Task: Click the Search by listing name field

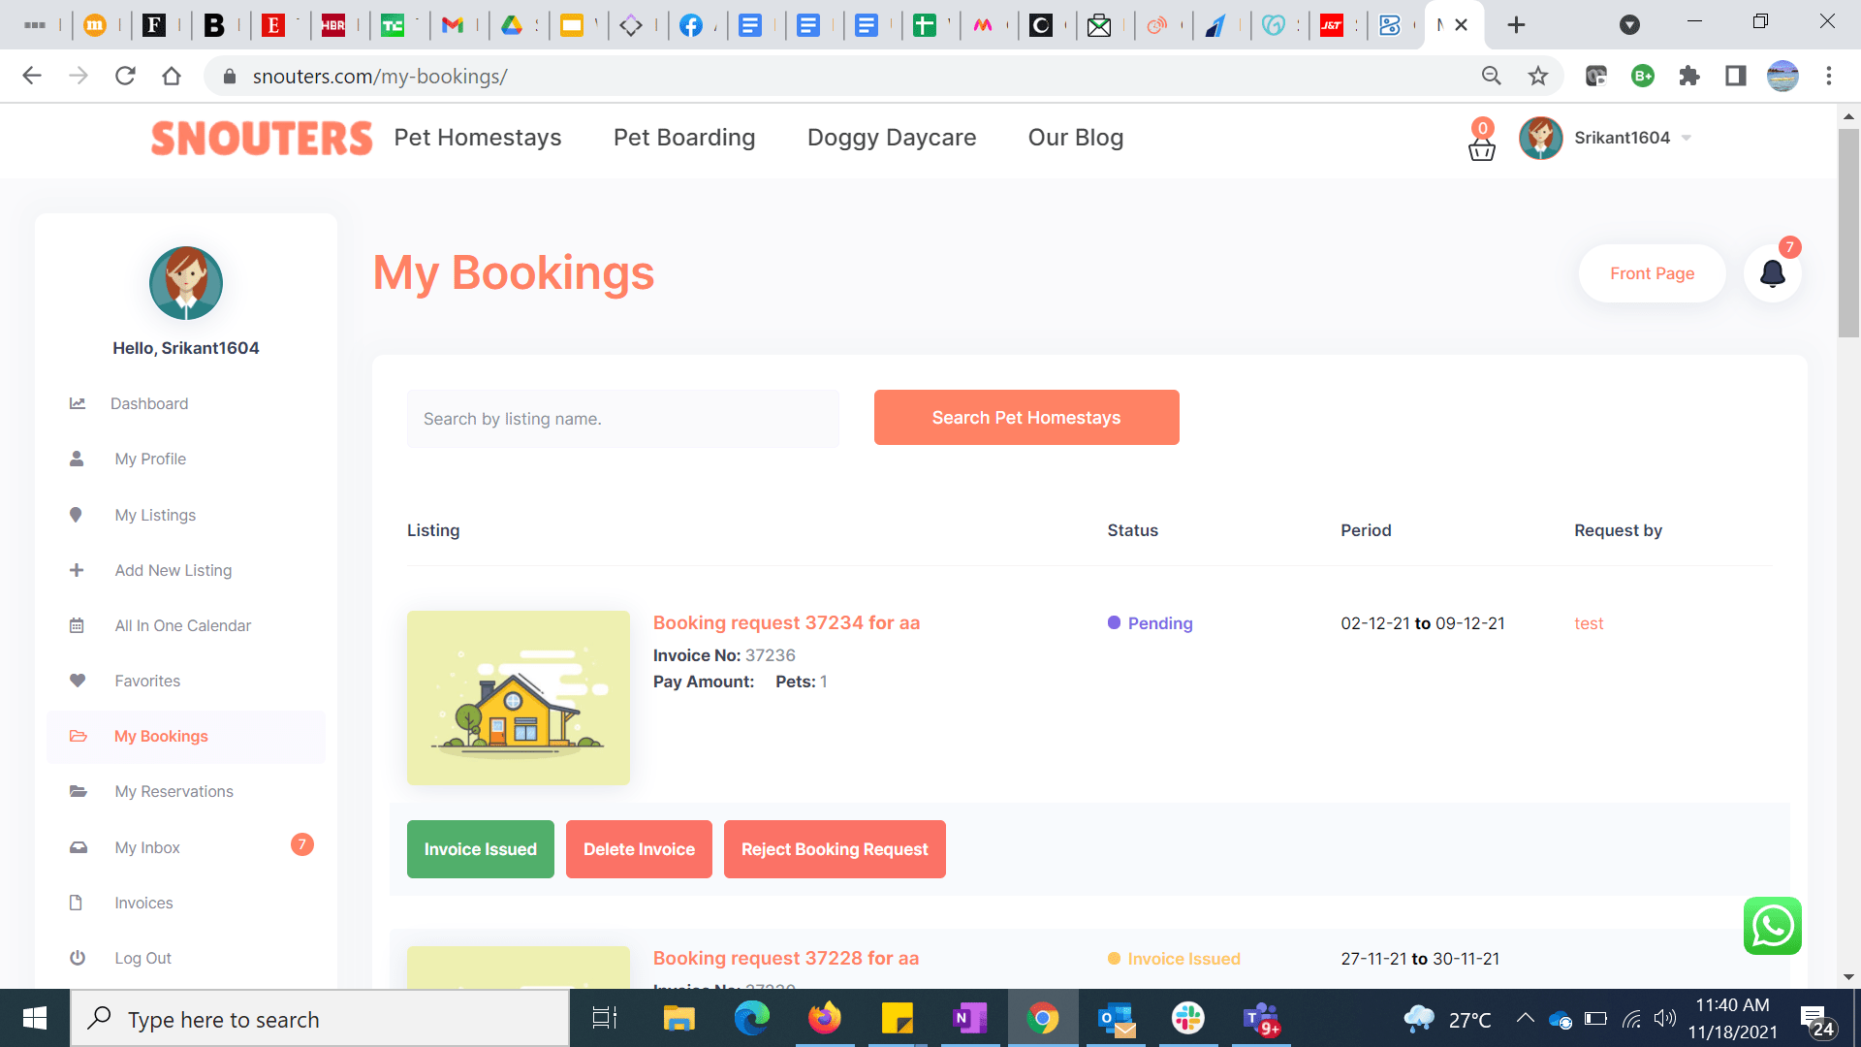Action: [623, 419]
